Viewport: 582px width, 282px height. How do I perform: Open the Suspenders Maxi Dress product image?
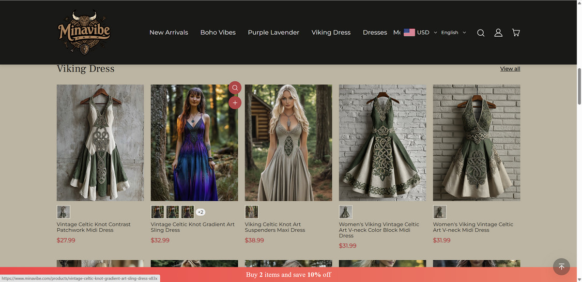pos(288,143)
